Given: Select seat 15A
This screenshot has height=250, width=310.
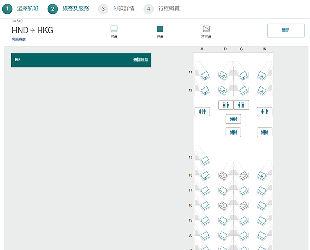Looking at the screenshot, I should coord(205,160).
